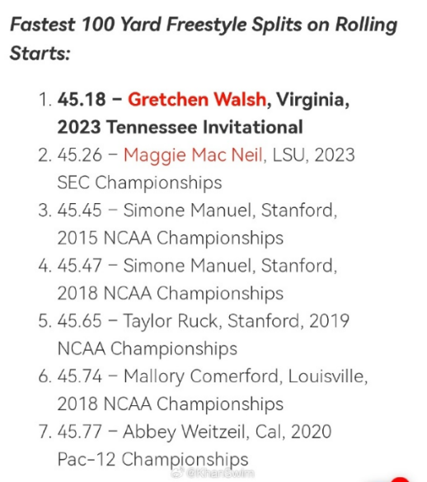427x482 pixels.
Task: Open the Maggie Mac Neil link
Action: pos(193,154)
